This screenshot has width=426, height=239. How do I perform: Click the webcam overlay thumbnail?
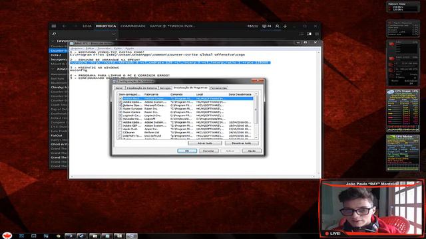point(372,208)
